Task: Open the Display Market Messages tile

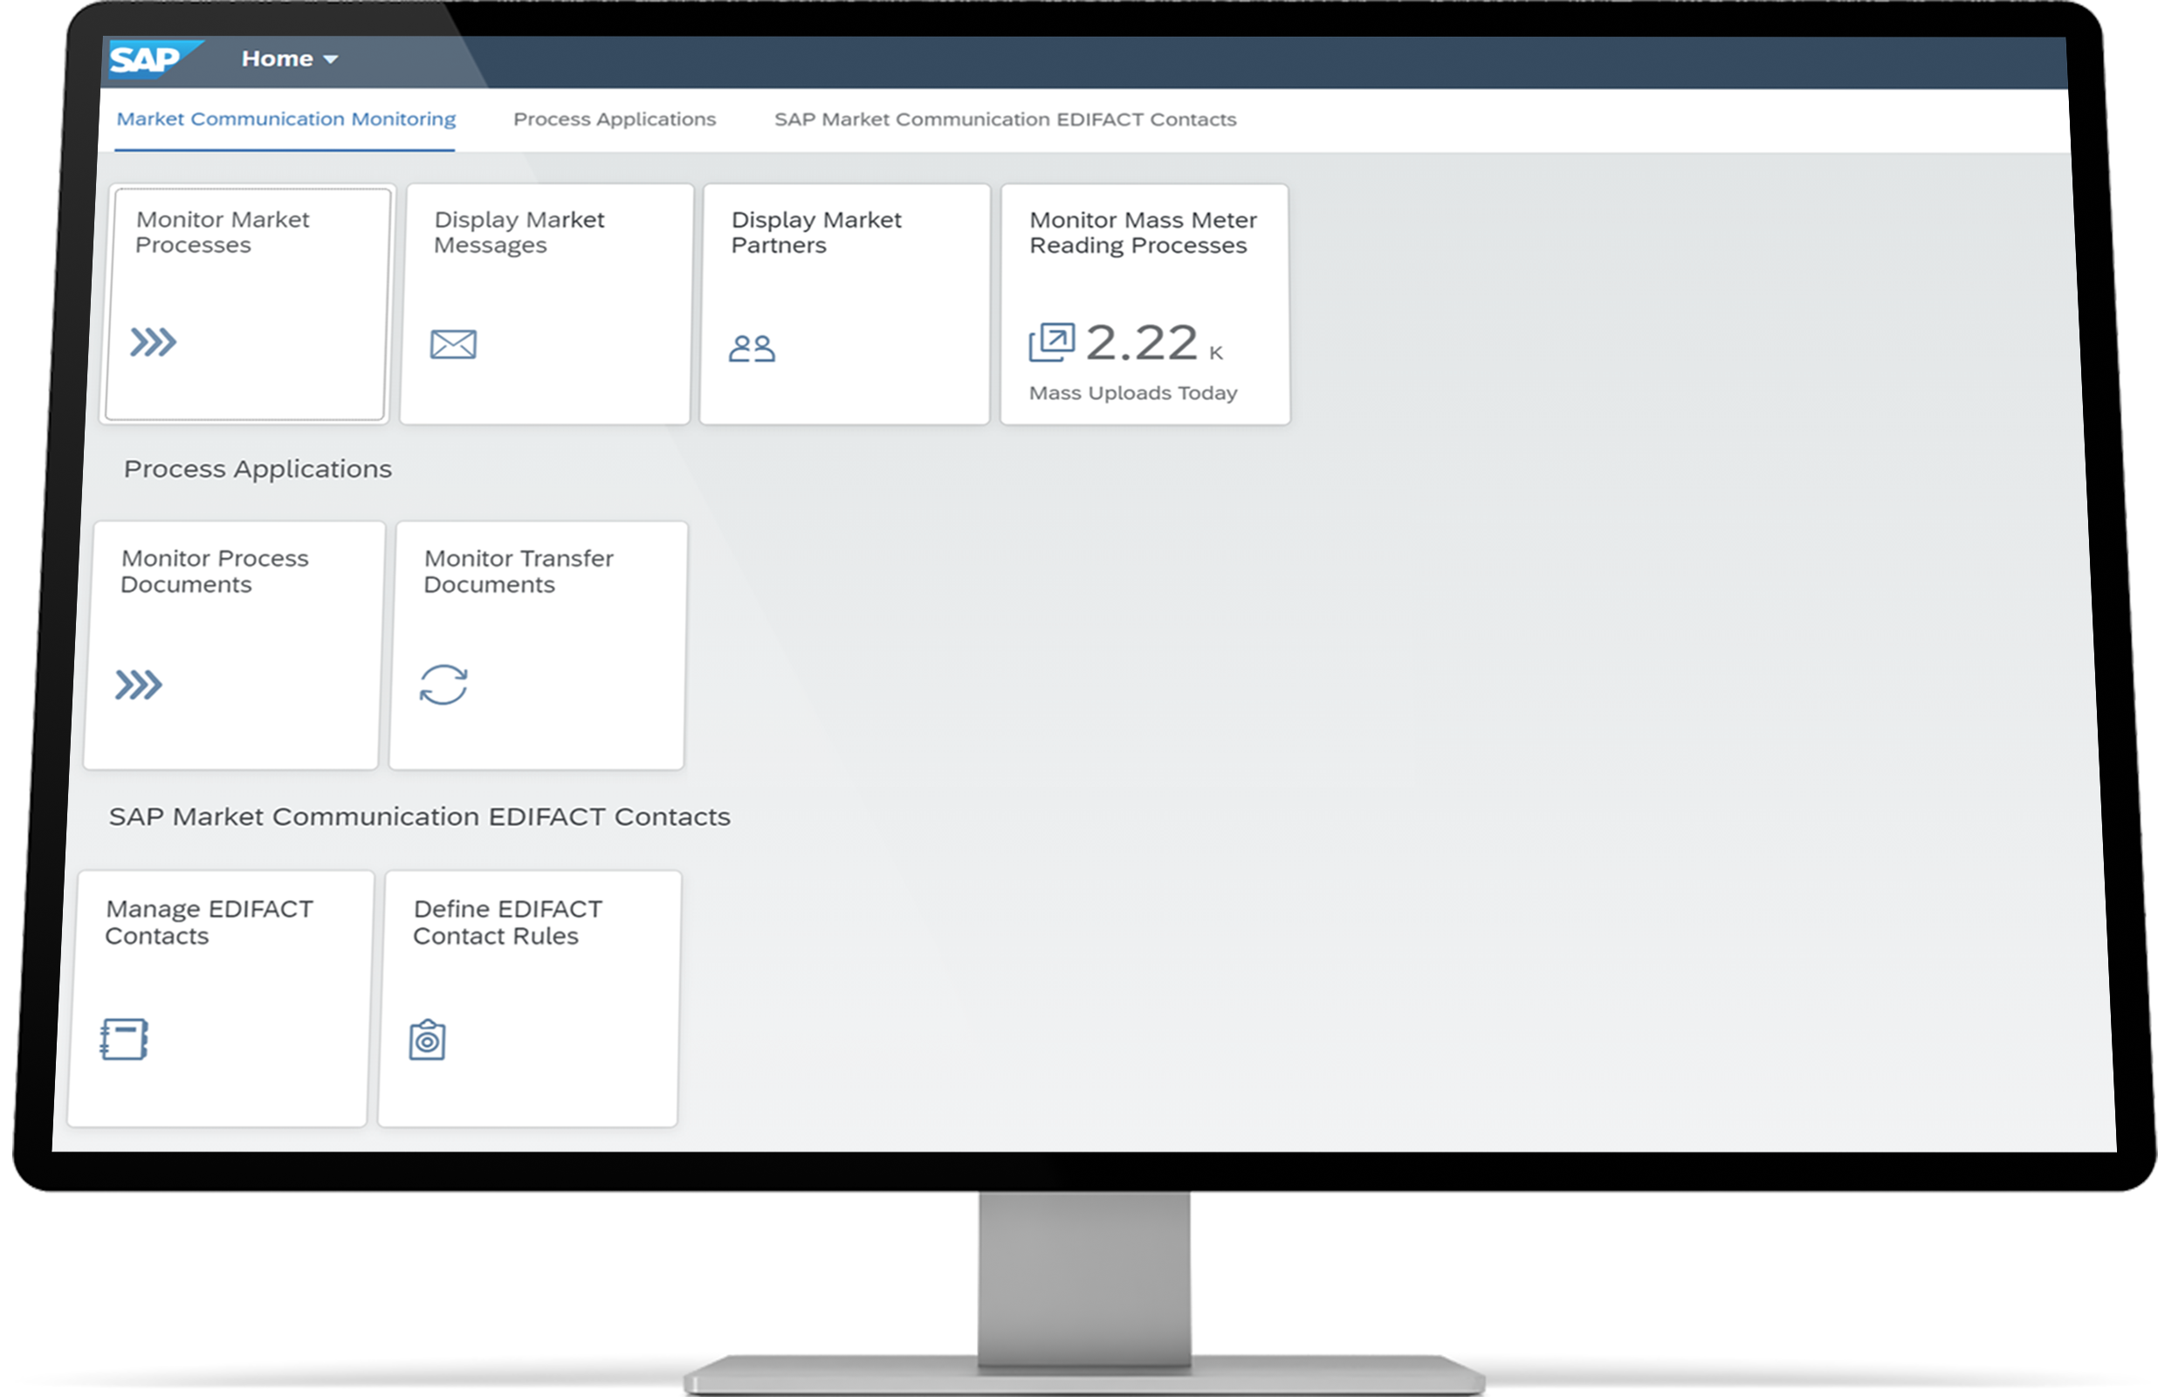Action: [x=545, y=304]
